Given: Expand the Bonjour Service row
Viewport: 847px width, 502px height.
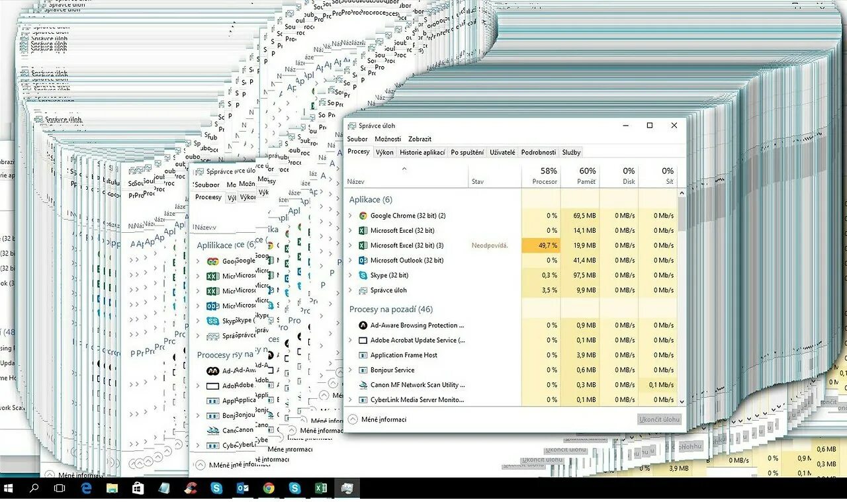Looking at the screenshot, I should [x=351, y=370].
